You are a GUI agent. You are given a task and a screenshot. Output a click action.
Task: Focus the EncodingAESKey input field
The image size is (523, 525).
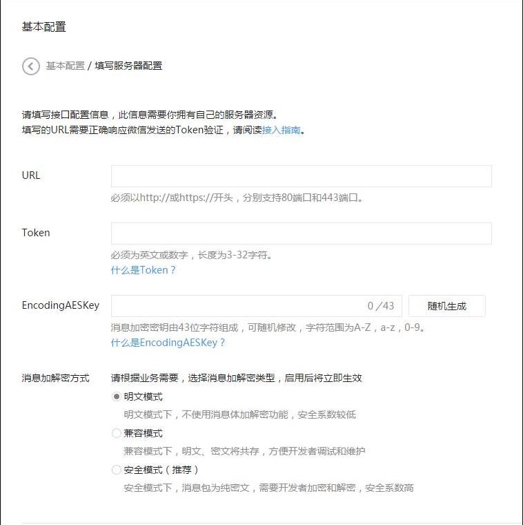point(257,306)
